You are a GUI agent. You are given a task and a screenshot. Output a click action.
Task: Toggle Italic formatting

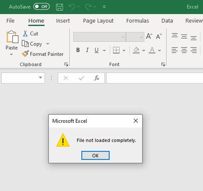(87, 50)
